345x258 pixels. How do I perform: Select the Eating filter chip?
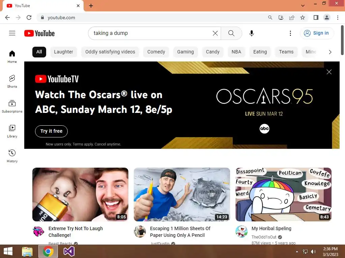[260, 52]
